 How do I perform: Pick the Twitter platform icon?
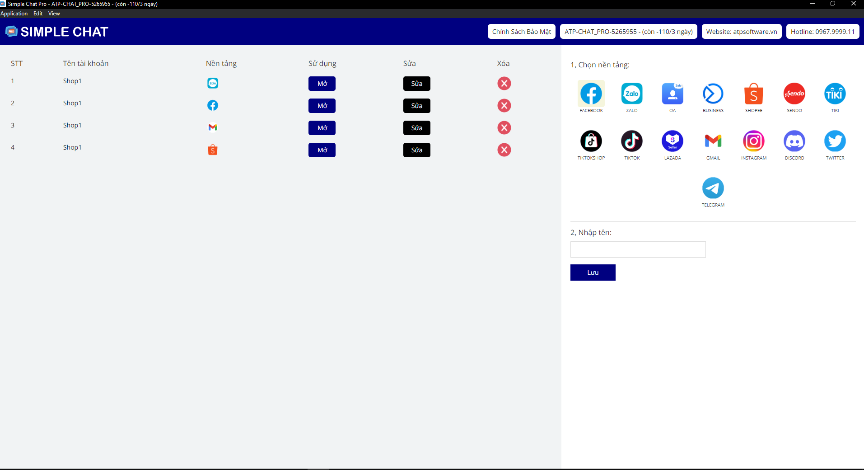pyautogui.click(x=835, y=141)
